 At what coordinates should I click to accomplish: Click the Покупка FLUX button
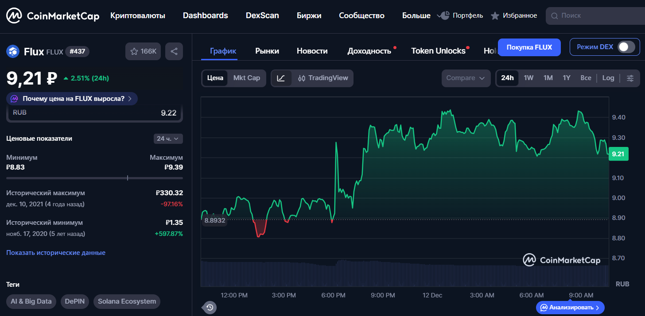tap(529, 47)
